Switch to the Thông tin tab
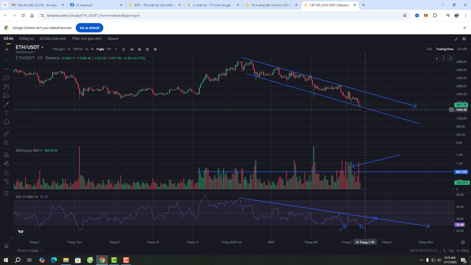 [x=26, y=38]
